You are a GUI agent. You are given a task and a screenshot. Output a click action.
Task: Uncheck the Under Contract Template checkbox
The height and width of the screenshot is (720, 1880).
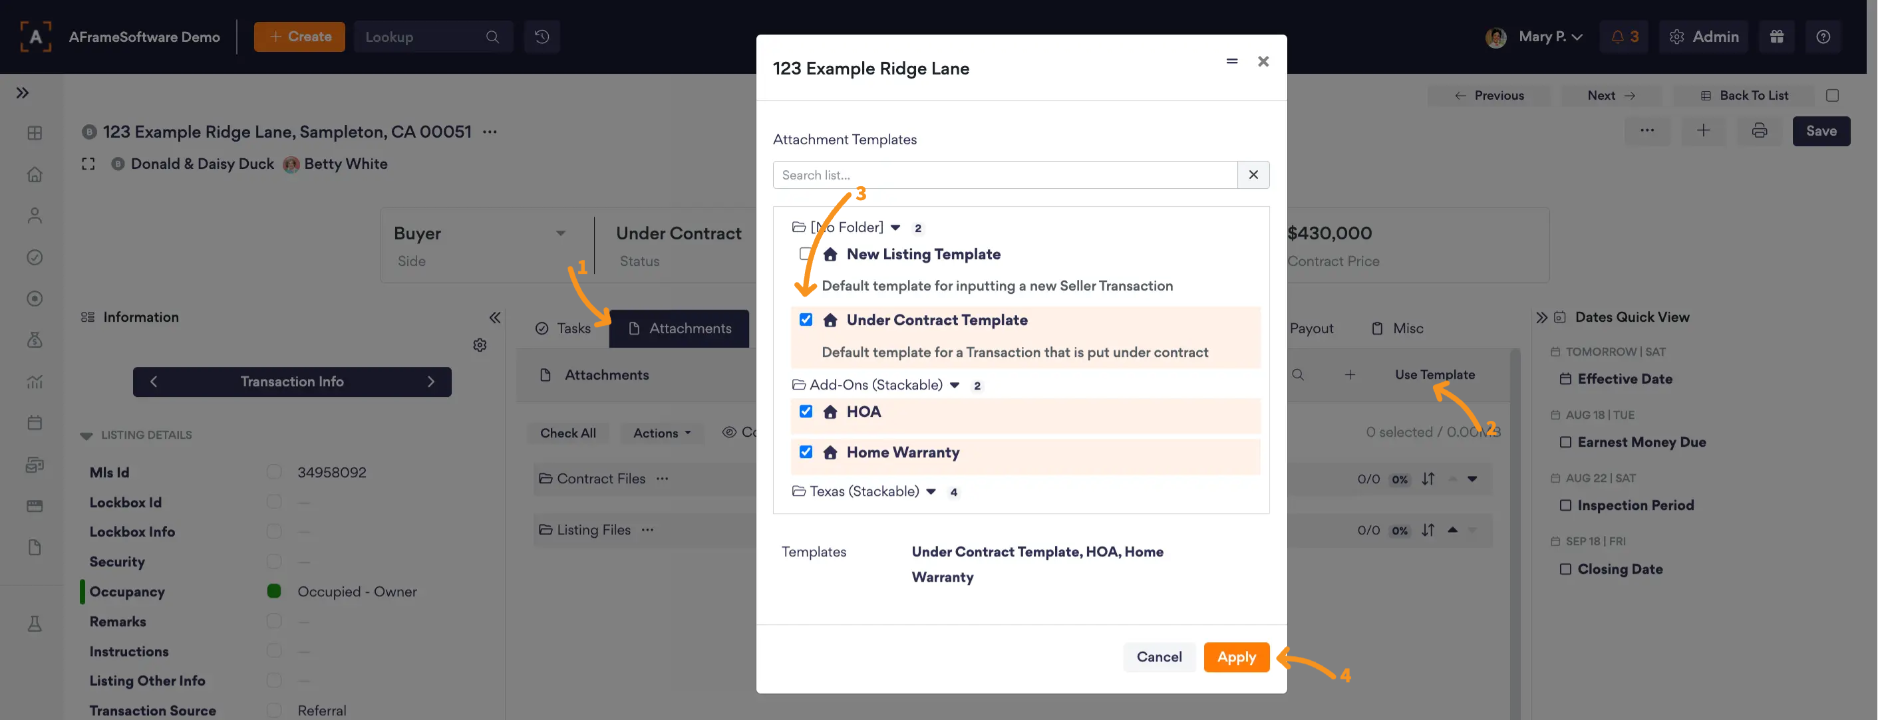806,320
